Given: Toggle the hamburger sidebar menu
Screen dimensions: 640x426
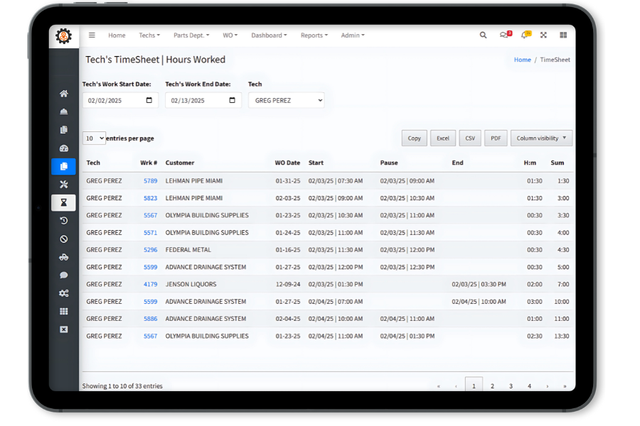Looking at the screenshot, I should point(92,35).
